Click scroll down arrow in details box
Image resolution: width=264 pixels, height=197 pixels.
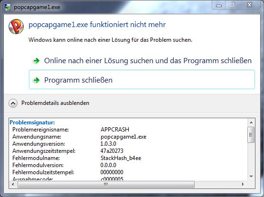tap(251, 177)
